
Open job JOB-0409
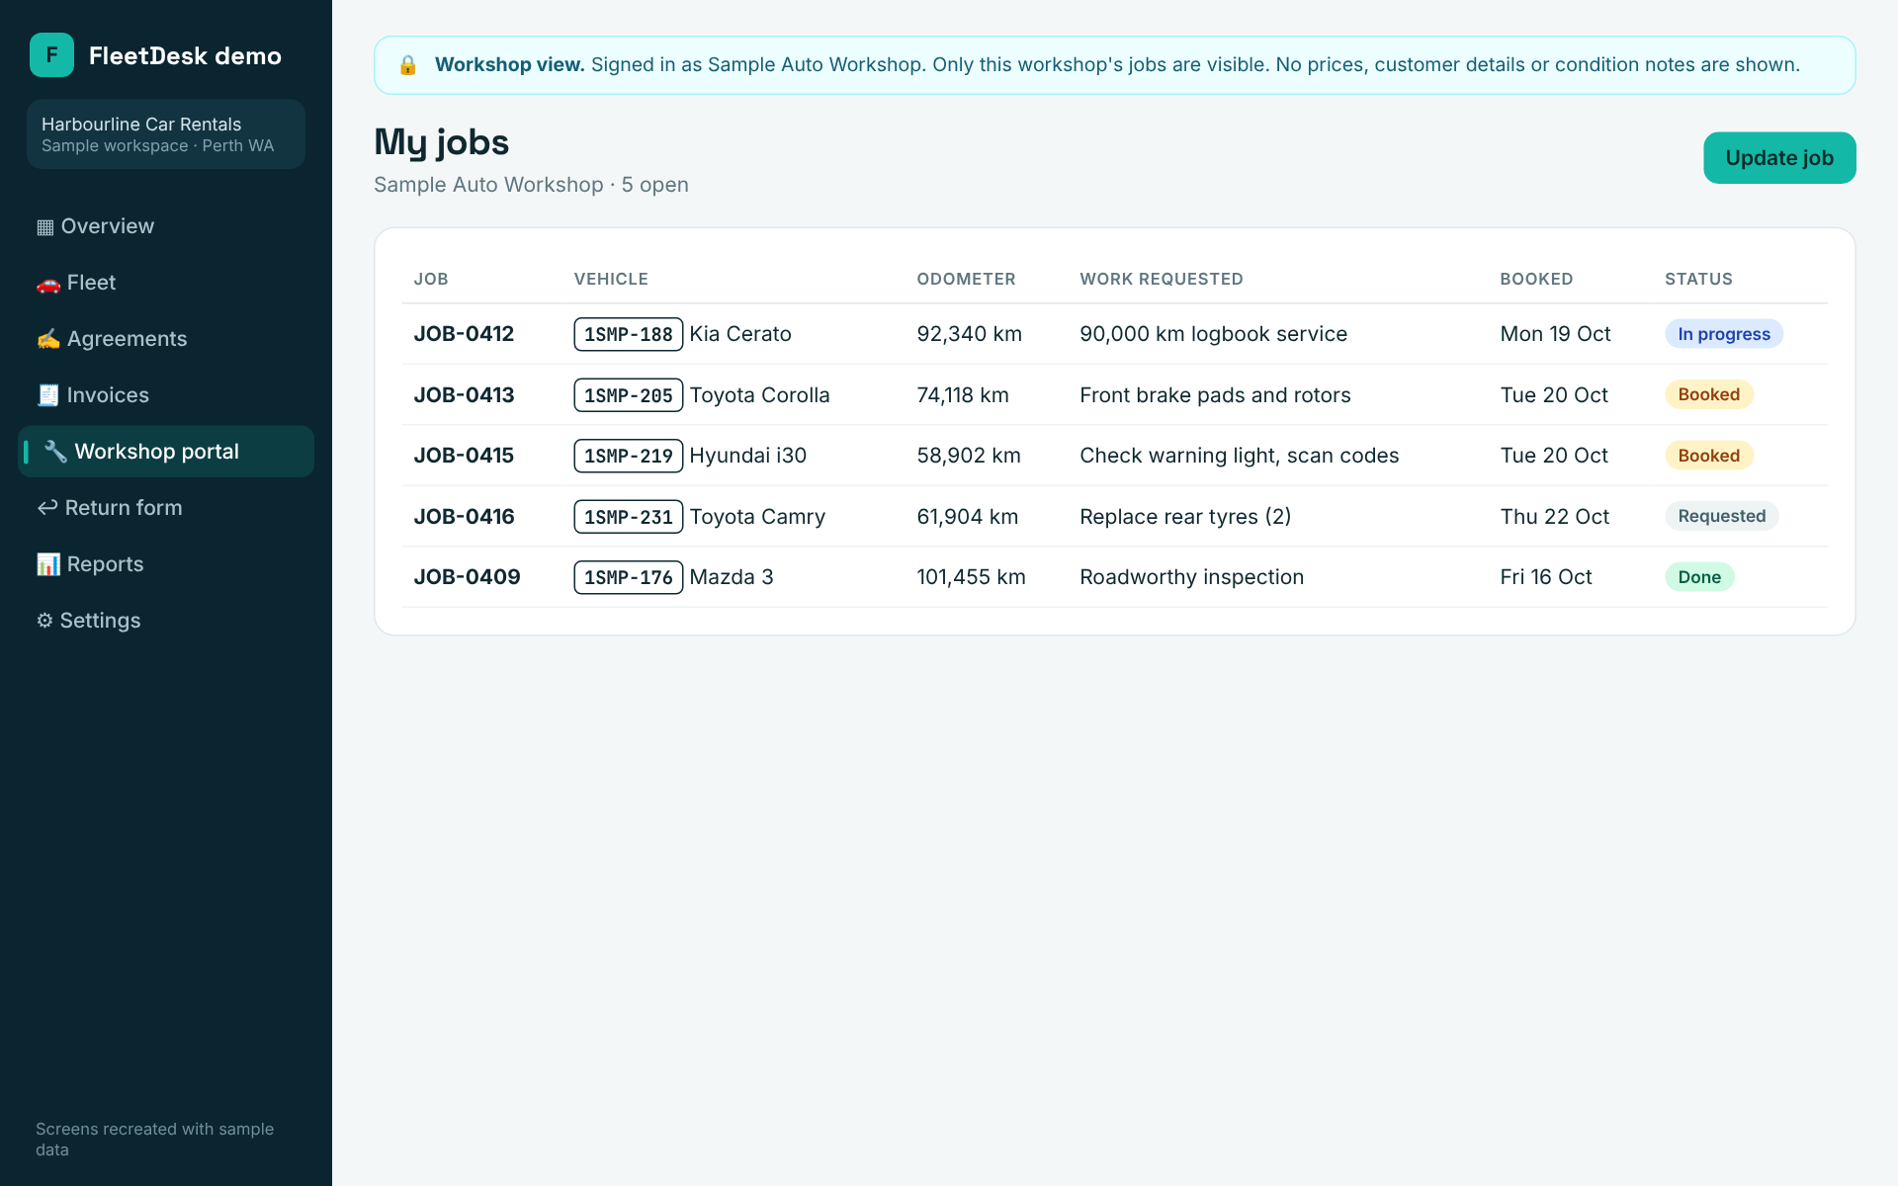click(x=467, y=577)
